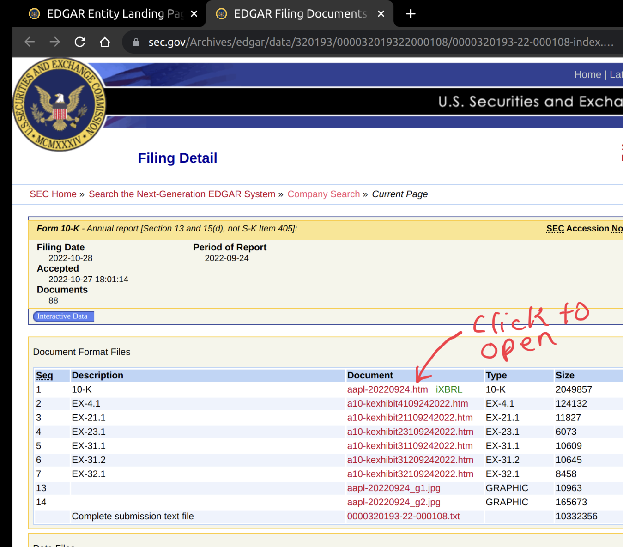Screen dimensions: 623x547
Task: Open the browser home page icon
Action: tap(105, 42)
